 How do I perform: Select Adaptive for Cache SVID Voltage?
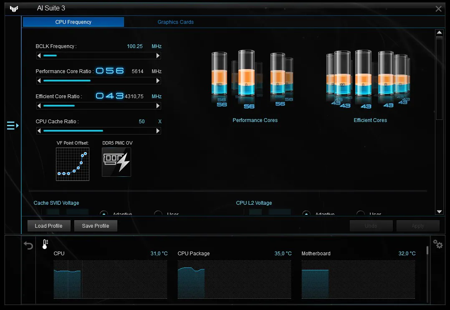(104, 213)
